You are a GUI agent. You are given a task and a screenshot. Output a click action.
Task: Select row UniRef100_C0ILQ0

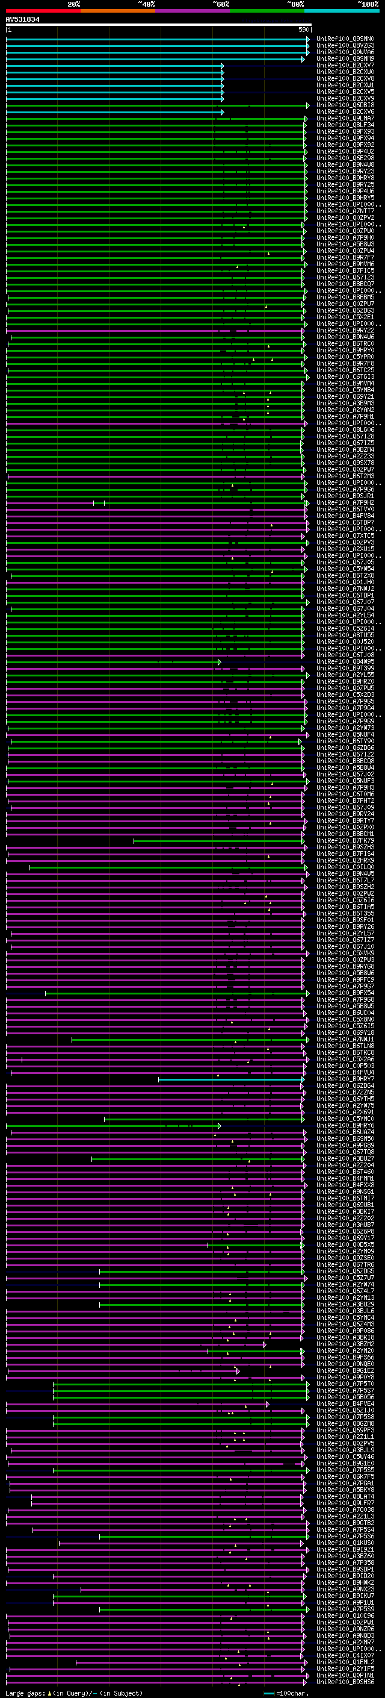tap(345, 867)
